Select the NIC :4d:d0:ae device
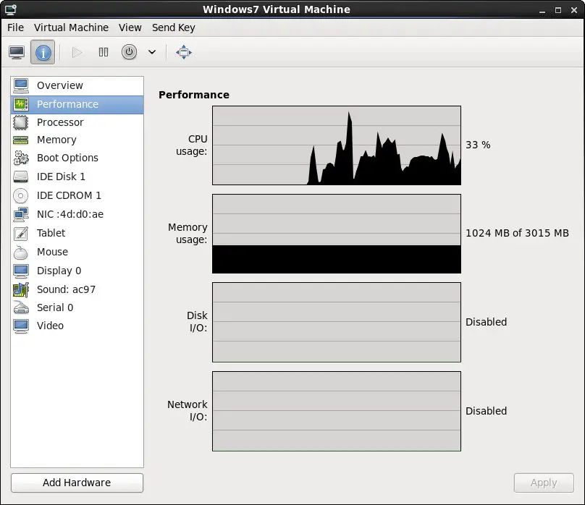Screen dimensions: 585x505 tap(69, 213)
